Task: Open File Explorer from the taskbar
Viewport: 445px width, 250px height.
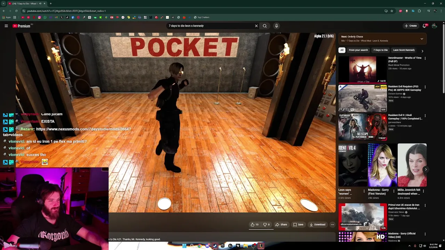Action: pos(245,246)
